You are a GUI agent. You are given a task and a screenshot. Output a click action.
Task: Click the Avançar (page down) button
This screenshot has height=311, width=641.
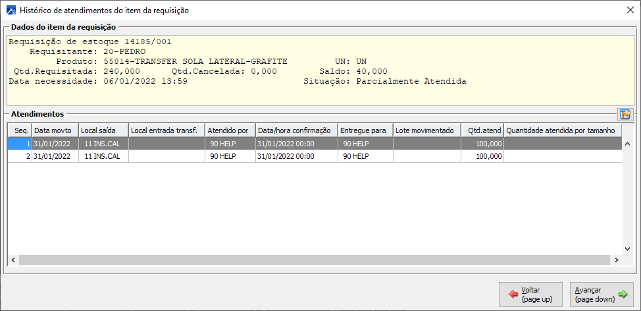coord(602,295)
